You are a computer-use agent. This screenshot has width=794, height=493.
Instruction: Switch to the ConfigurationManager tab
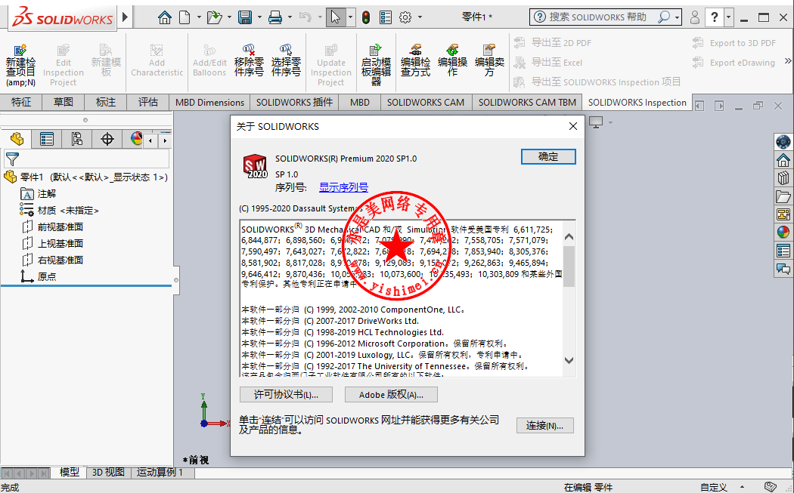click(x=76, y=139)
